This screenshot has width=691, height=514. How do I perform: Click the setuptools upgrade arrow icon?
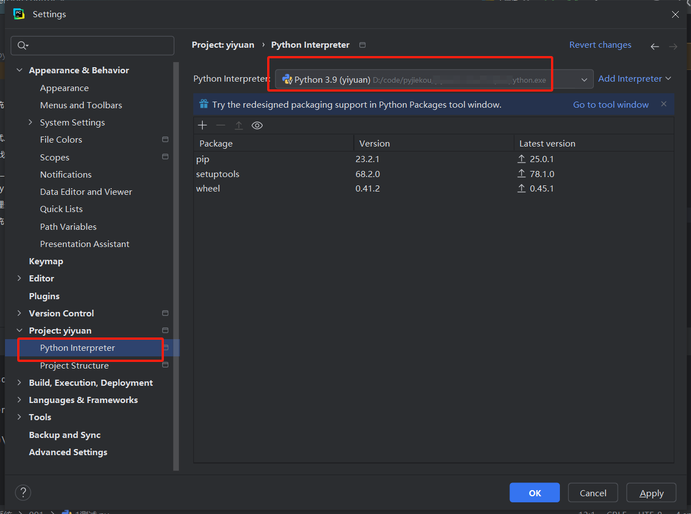point(522,174)
